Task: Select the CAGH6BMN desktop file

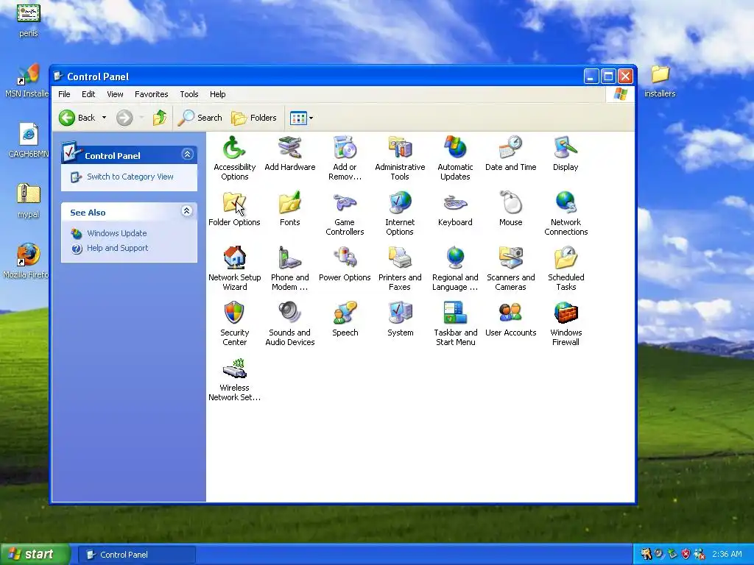Action: 29,141
